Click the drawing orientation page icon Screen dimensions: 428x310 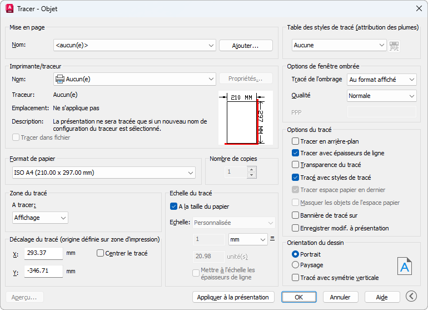(405, 266)
